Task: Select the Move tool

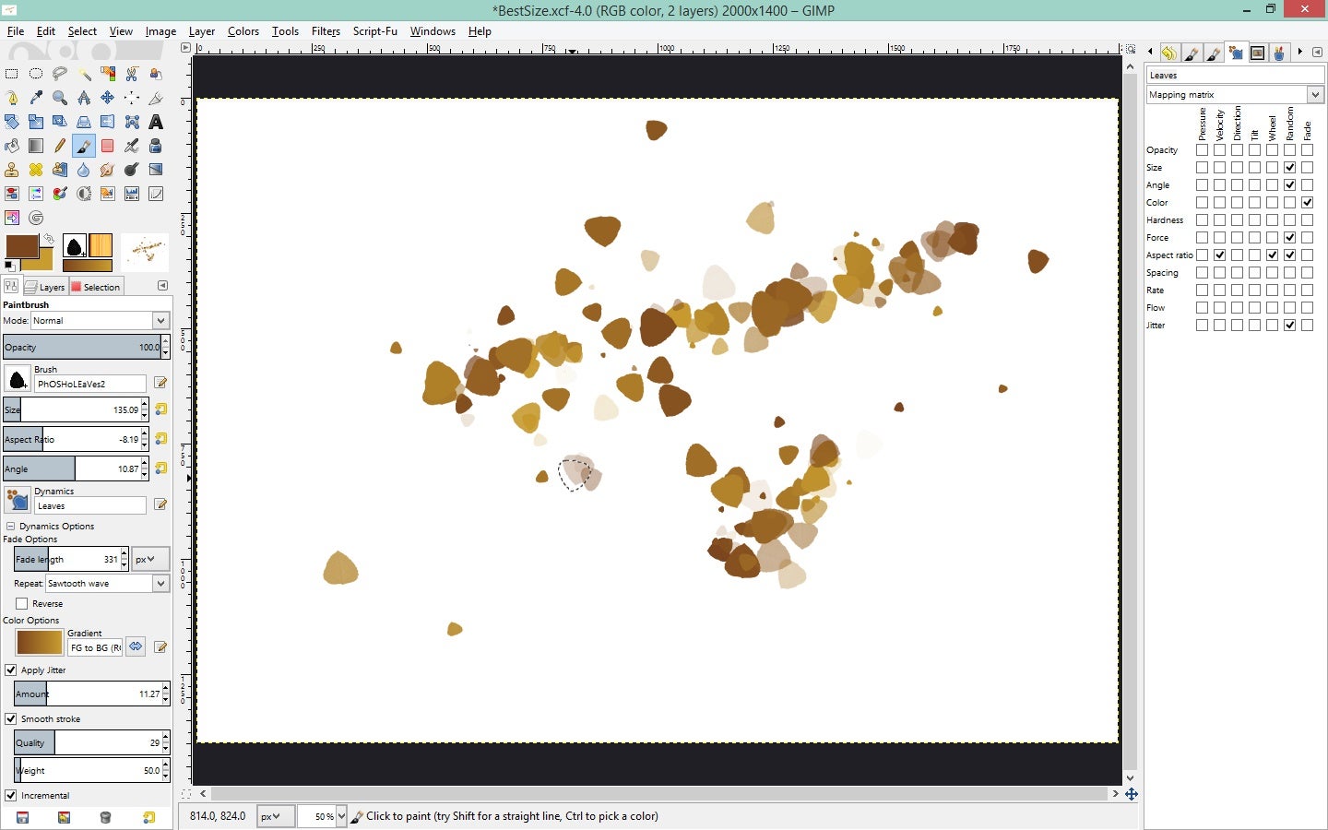Action: tap(108, 97)
